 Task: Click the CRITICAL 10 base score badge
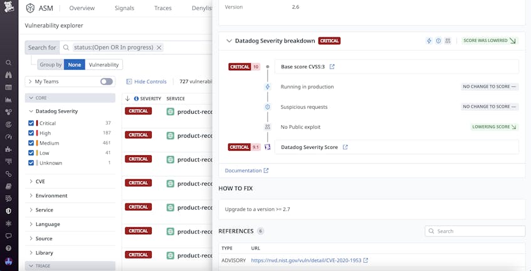point(244,67)
